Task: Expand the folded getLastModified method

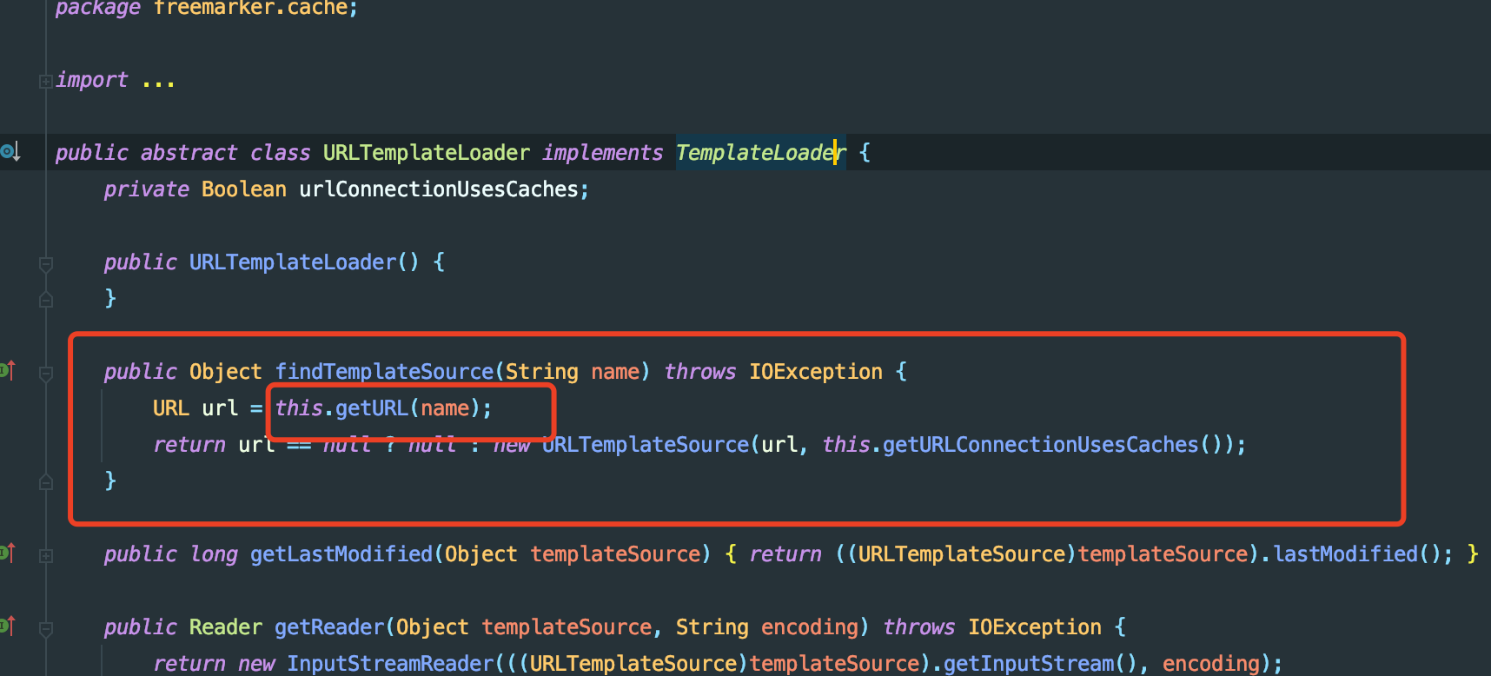Action: pyautogui.click(x=46, y=555)
